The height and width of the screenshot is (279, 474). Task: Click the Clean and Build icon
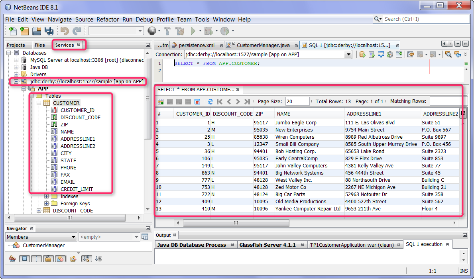(180, 31)
